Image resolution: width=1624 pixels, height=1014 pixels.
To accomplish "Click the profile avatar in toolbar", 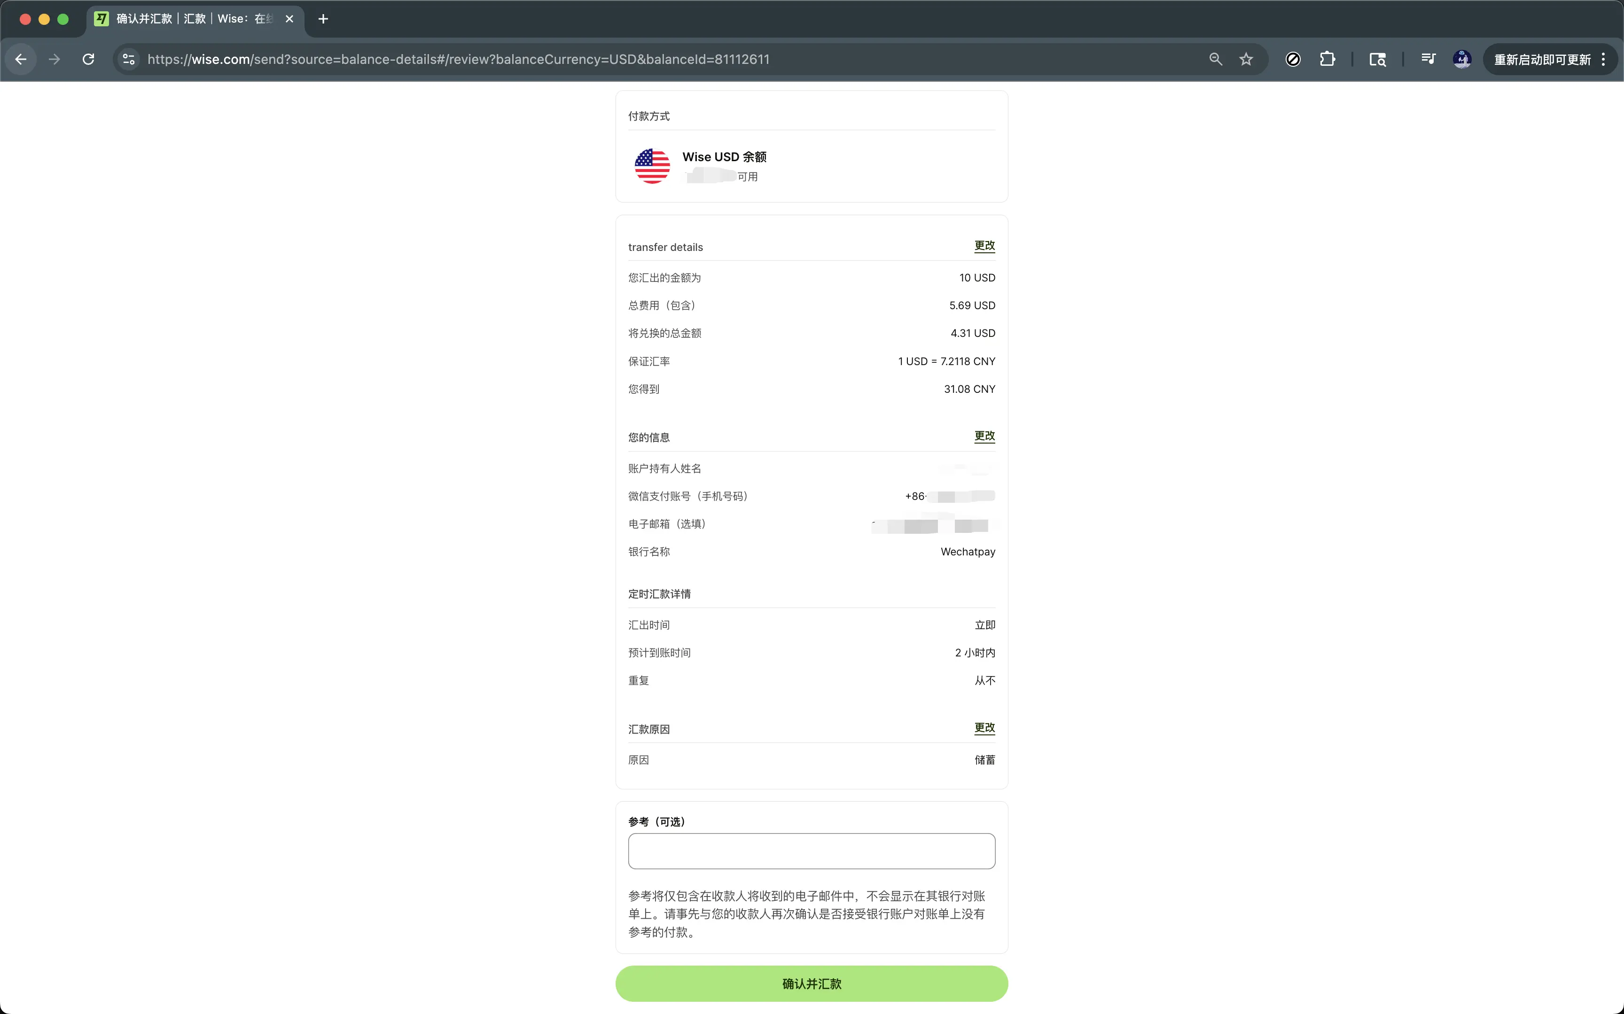I will [1462, 59].
